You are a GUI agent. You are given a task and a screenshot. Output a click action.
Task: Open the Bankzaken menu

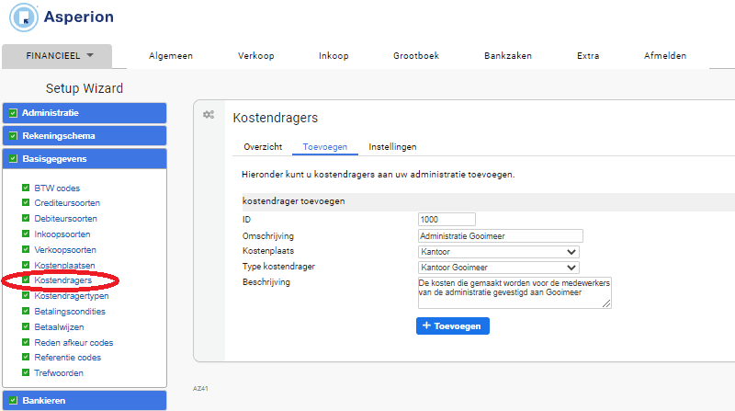coord(508,56)
